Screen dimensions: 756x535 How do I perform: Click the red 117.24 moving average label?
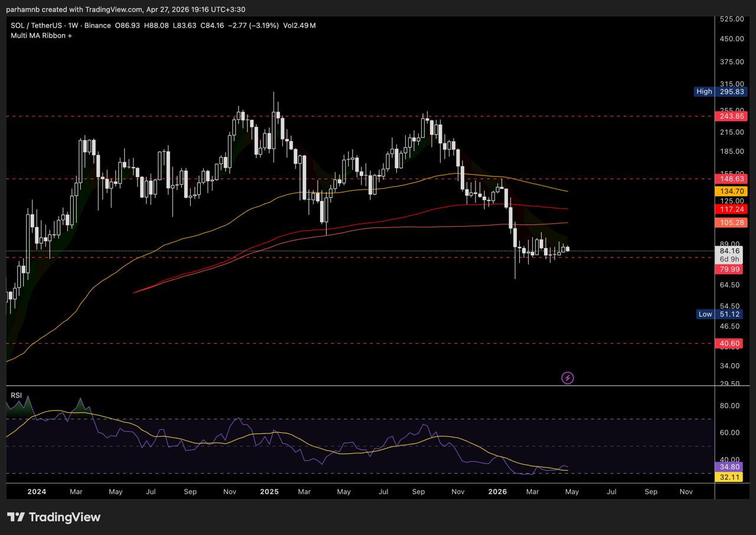tap(731, 209)
